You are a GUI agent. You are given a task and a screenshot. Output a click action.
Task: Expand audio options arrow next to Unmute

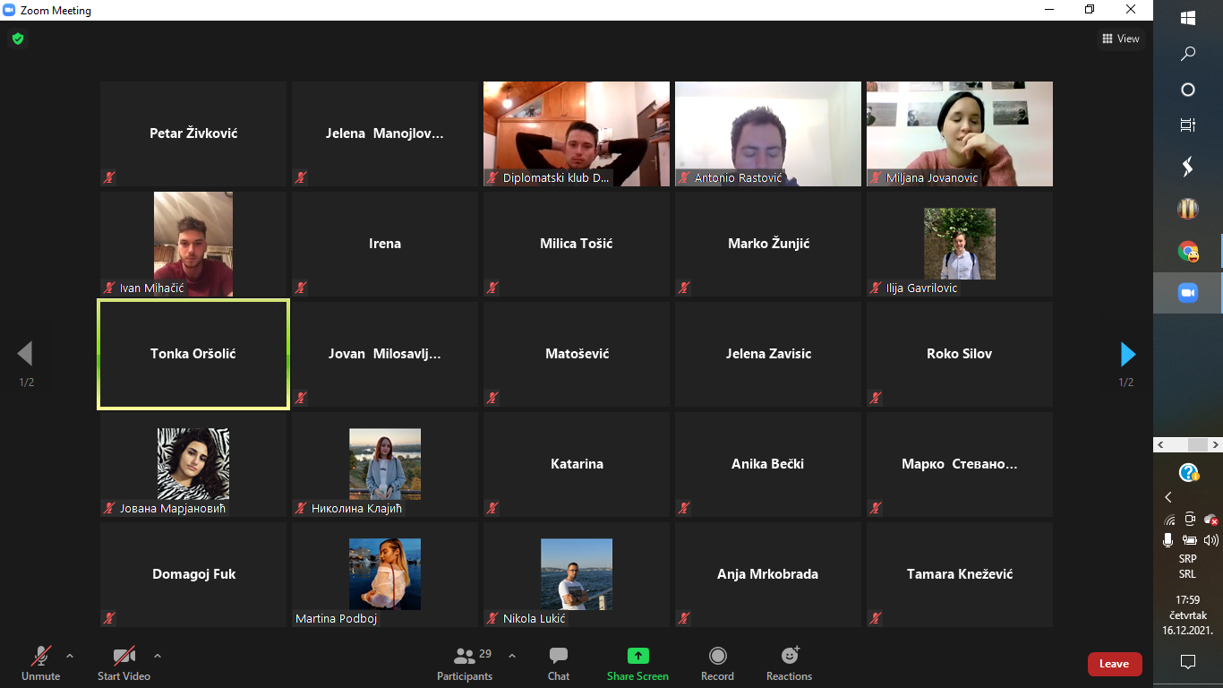coord(70,656)
